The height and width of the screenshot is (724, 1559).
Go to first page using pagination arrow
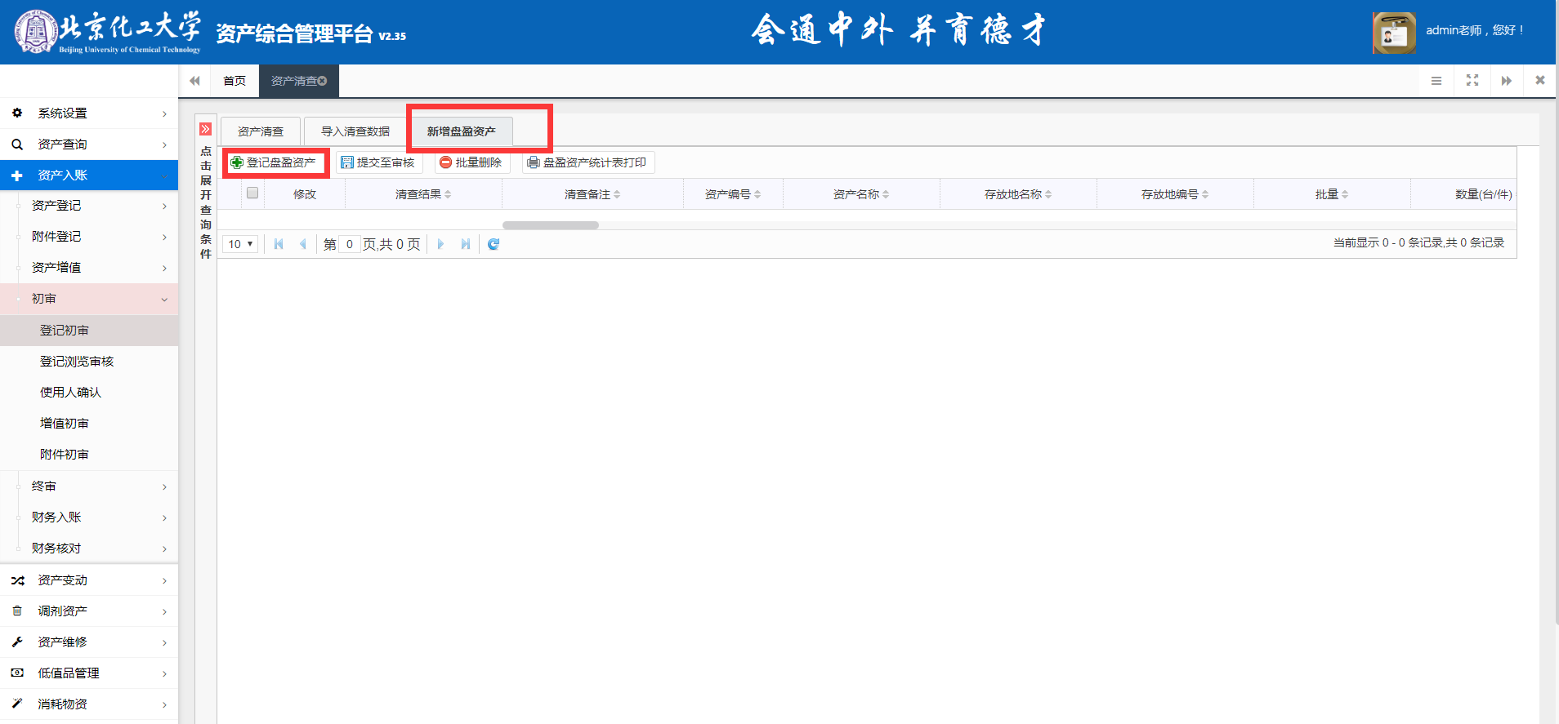click(279, 244)
